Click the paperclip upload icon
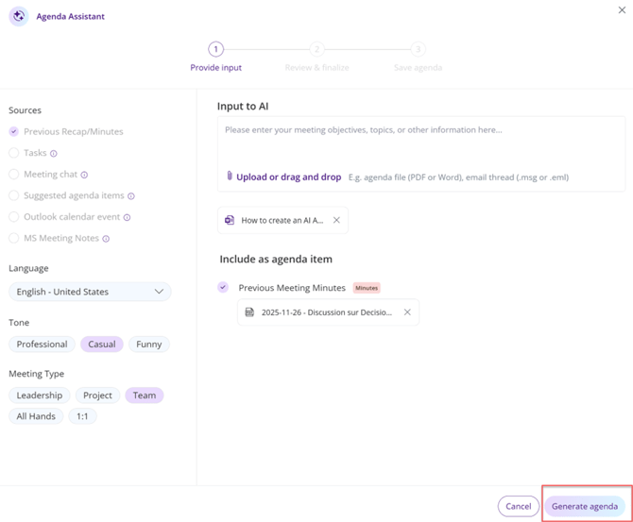Image resolution: width=633 pixels, height=522 pixels. tap(230, 177)
